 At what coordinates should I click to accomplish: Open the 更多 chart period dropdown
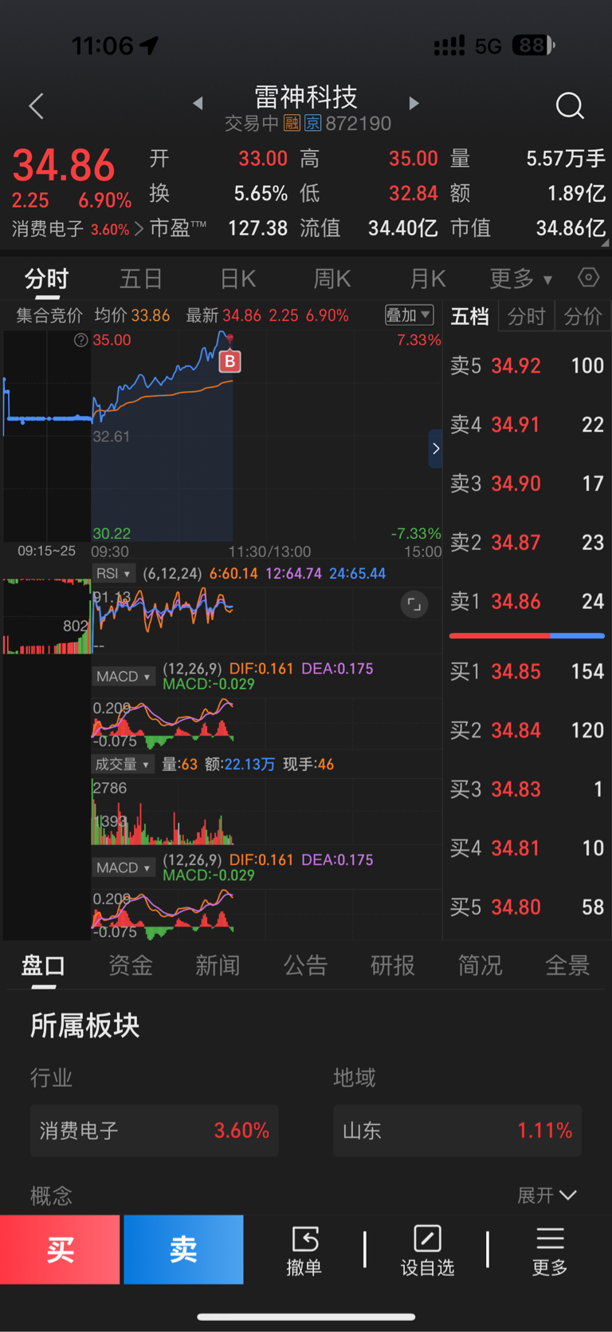(x=520, y=279)
